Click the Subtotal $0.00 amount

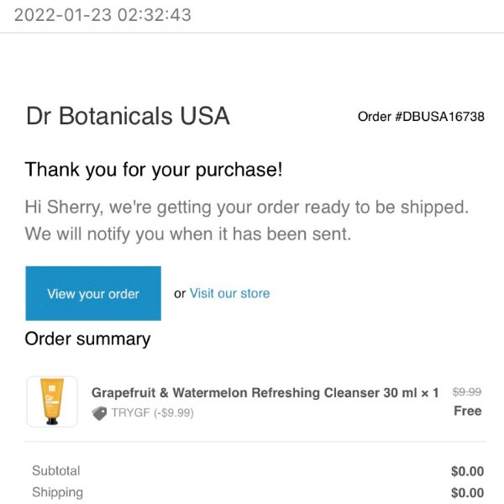coord(467,471)
